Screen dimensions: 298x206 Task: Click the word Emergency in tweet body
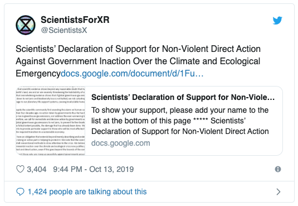point(38,74)
